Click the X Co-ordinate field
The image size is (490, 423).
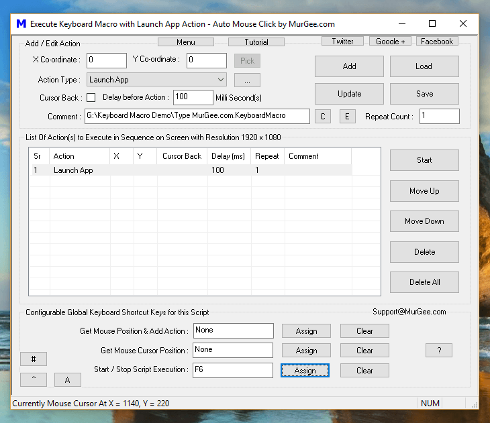(107, 60)
